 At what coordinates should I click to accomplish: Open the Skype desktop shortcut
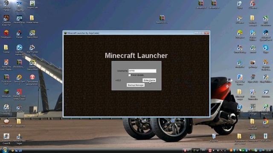(x=266, y=49)
